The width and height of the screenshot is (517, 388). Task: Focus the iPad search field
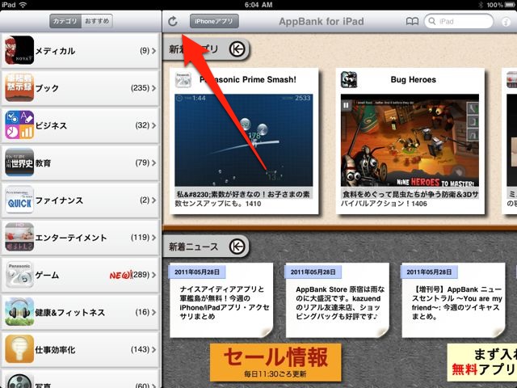point(459,22)
